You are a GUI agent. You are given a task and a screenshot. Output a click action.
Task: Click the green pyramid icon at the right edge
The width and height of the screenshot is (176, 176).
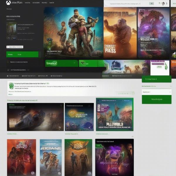174,55
